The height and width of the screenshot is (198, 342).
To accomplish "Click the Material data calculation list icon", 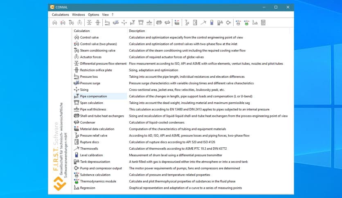I will pyautogui.click(x=76, y=129).
